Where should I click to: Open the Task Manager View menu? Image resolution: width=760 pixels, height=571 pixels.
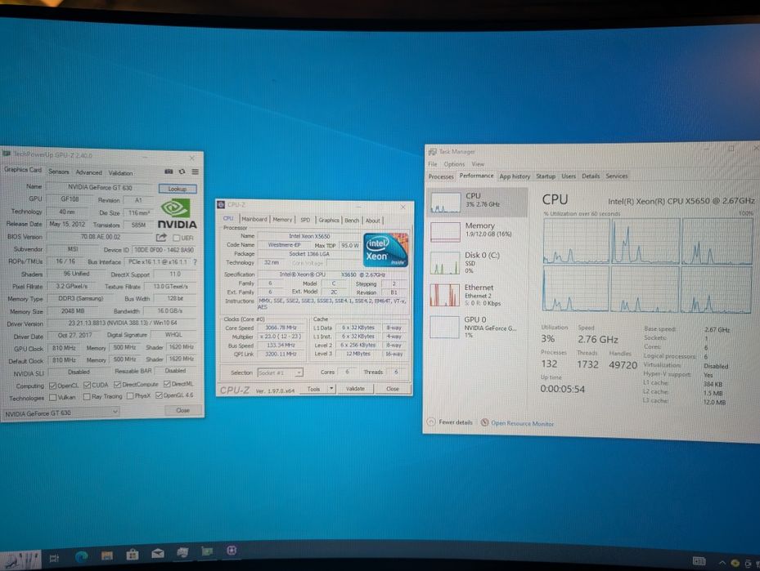478,164
